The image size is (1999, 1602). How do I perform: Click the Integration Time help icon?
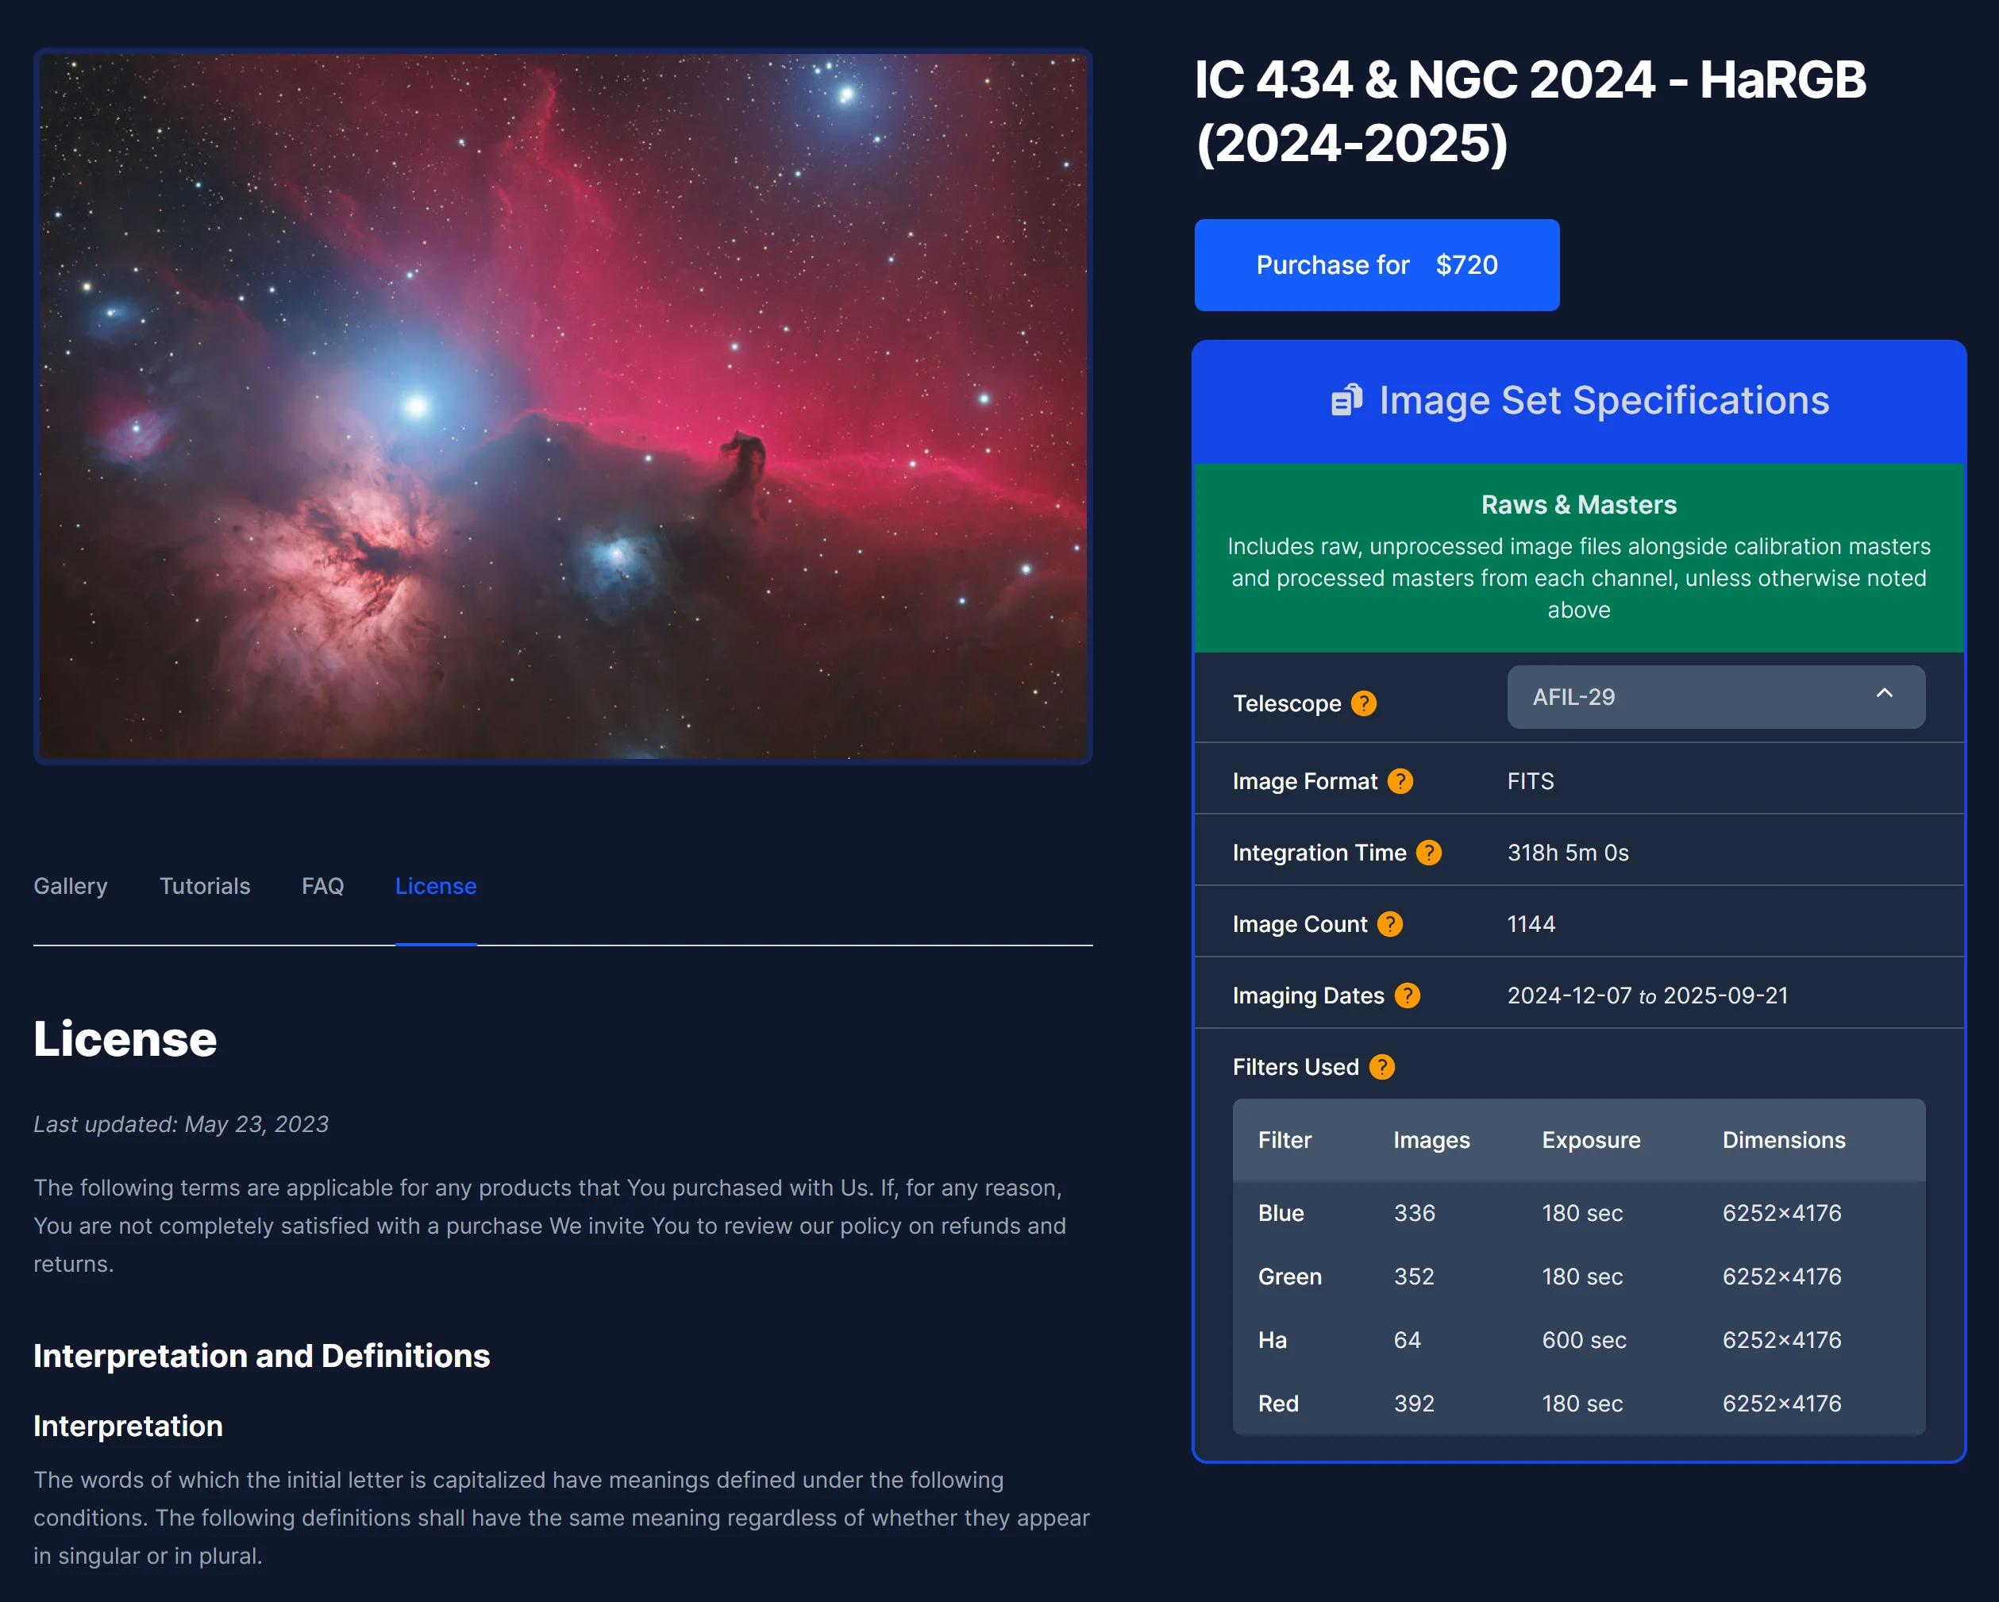pyautogui.click(x=1429, y=853)
